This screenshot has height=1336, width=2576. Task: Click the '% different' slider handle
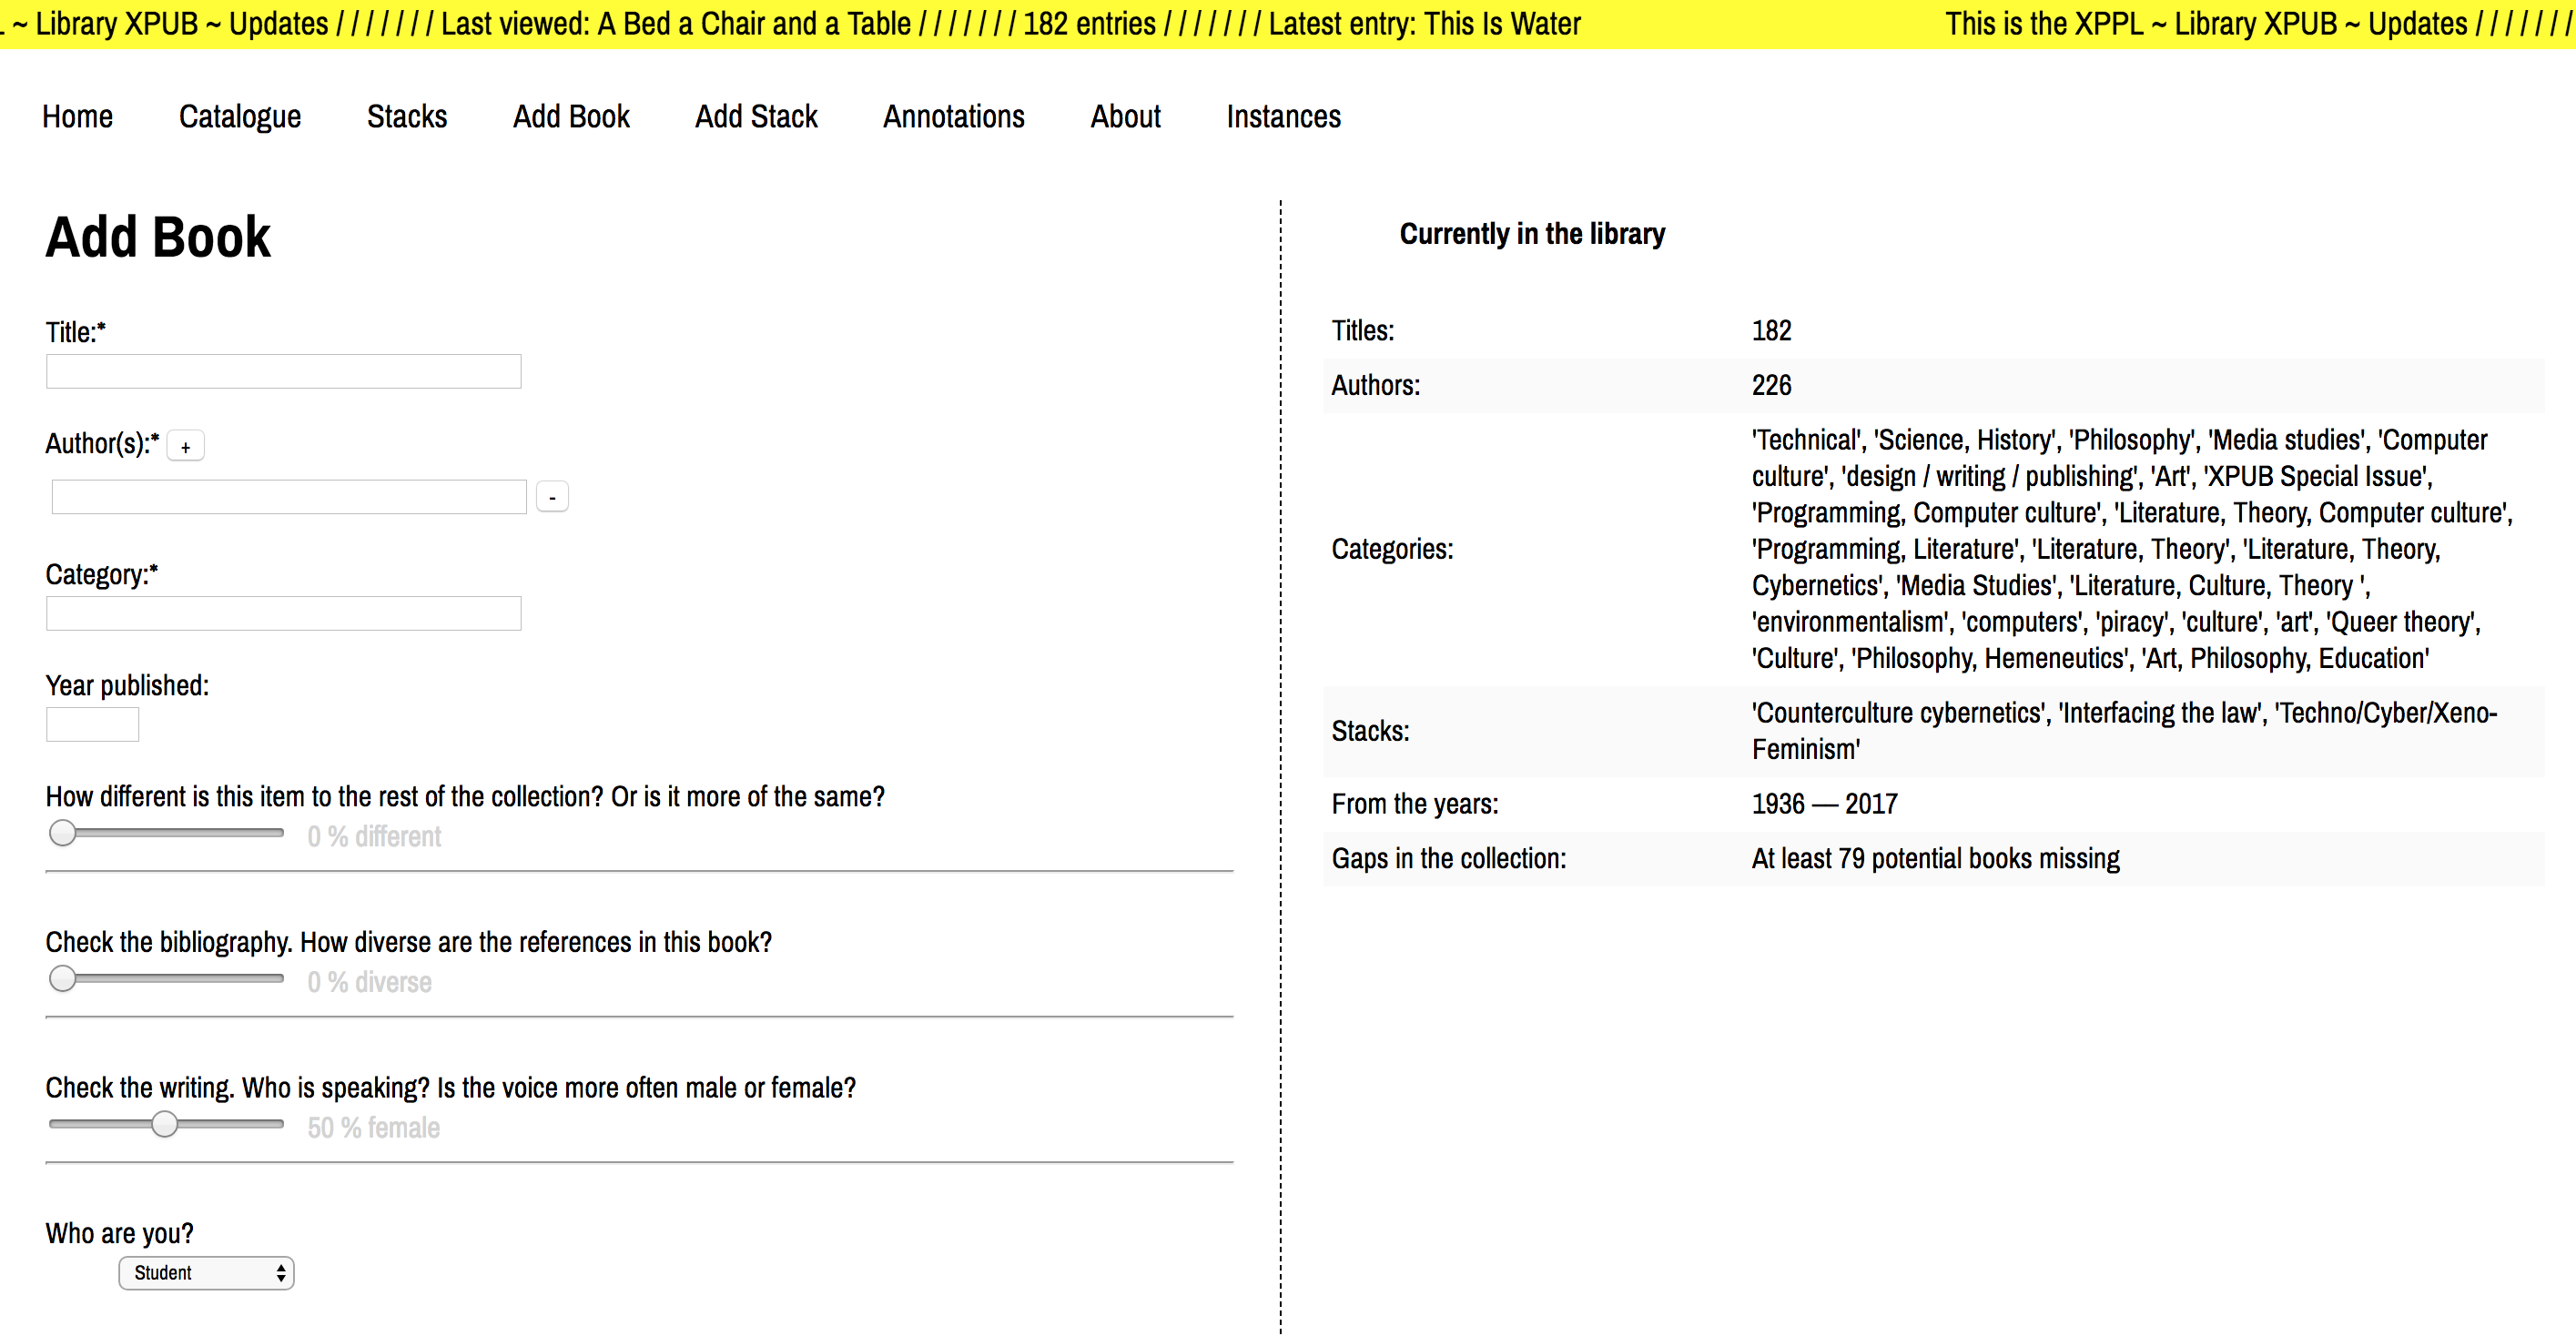tap(63, 833)
